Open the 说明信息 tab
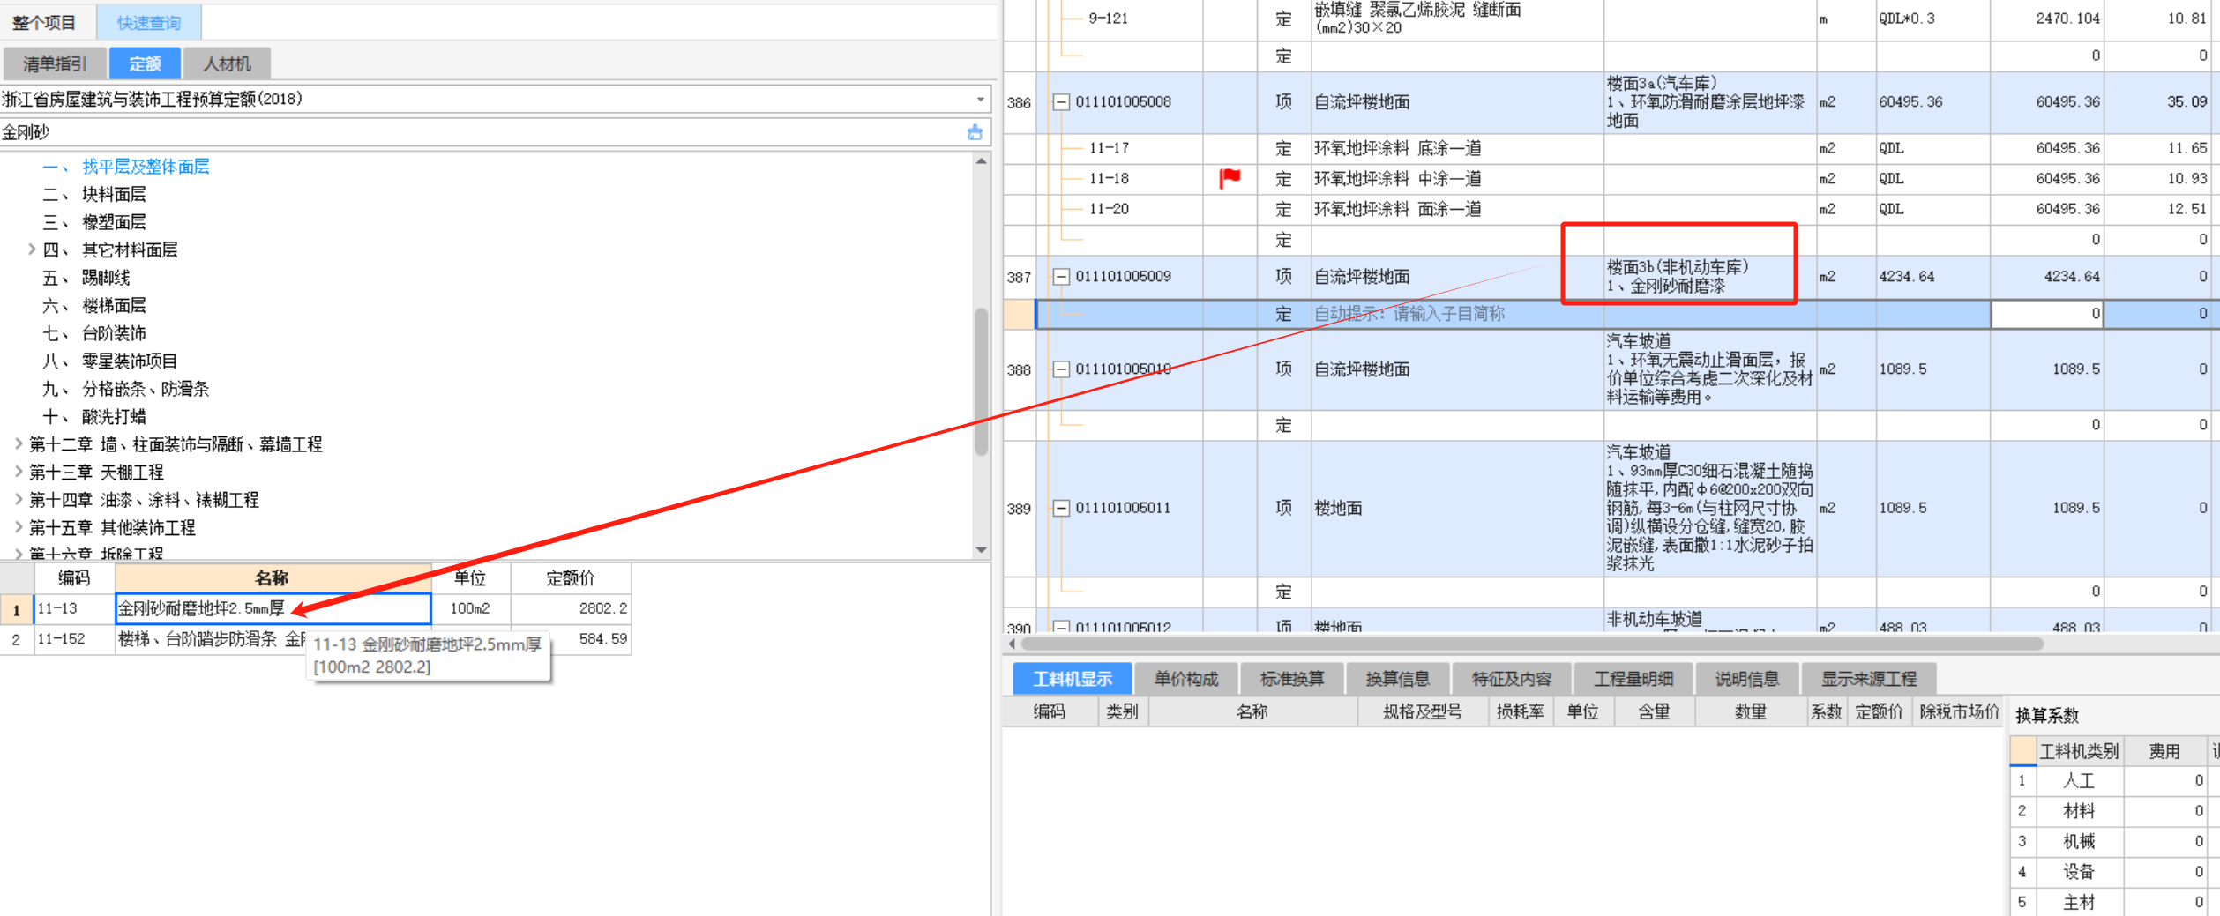2220x916 pixels. click(x=1747, y=679)
